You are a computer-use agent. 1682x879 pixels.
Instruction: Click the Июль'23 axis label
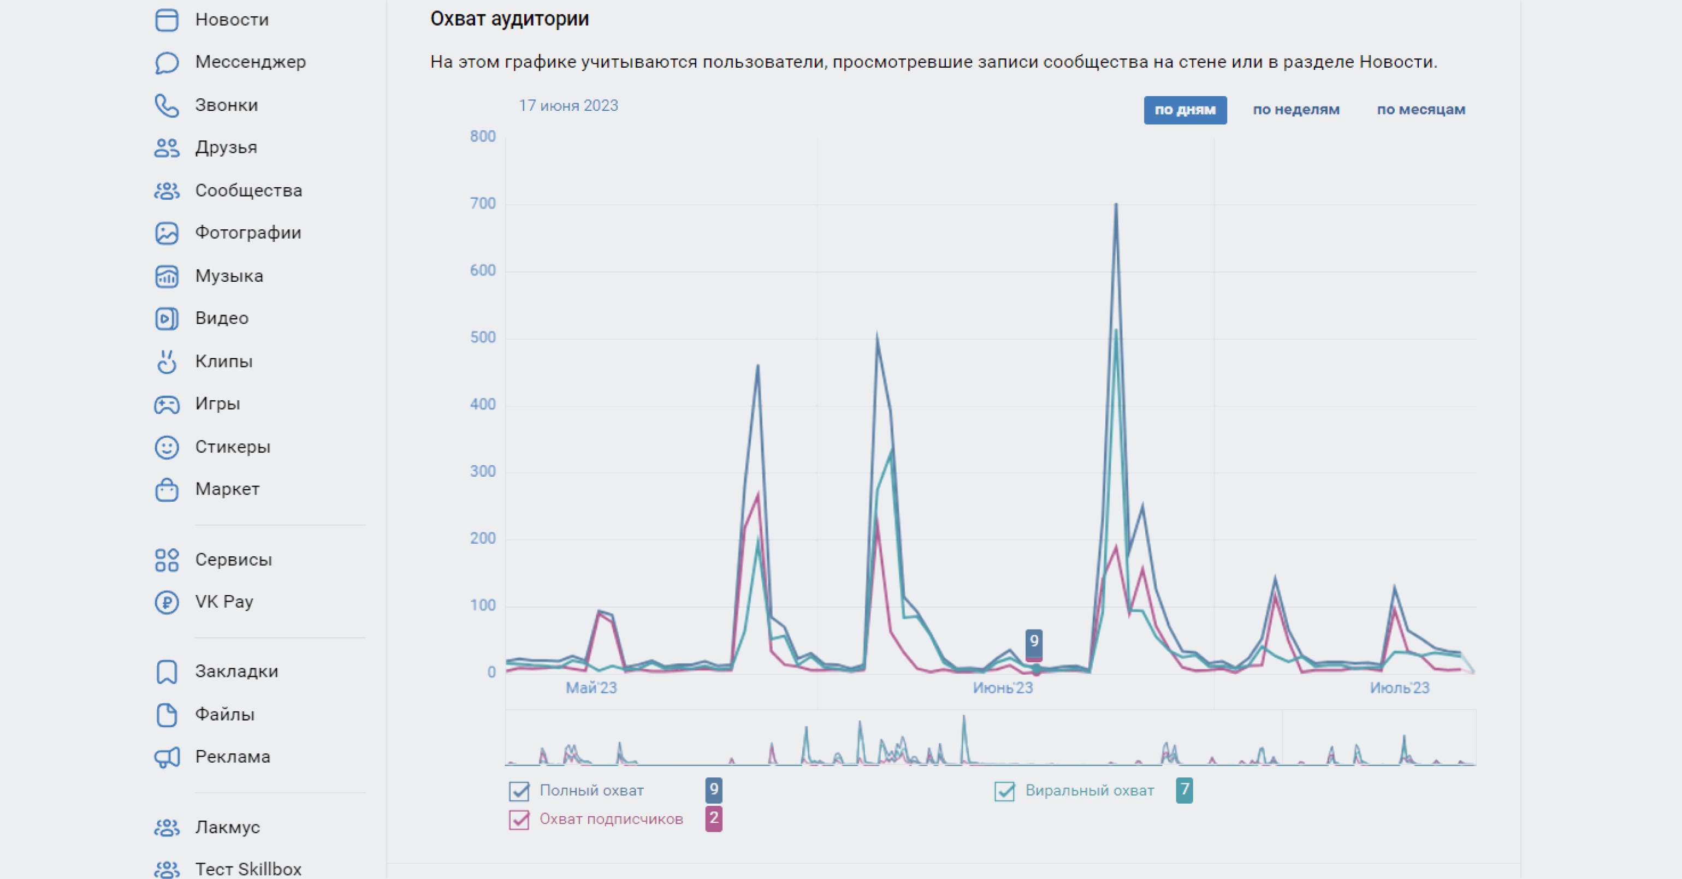1399,688
